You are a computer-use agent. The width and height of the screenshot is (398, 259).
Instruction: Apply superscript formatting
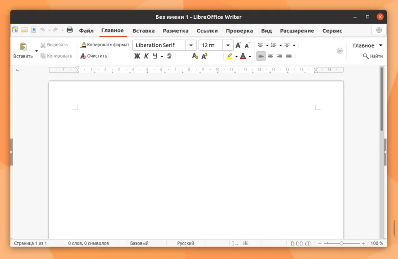pos(204,56)
